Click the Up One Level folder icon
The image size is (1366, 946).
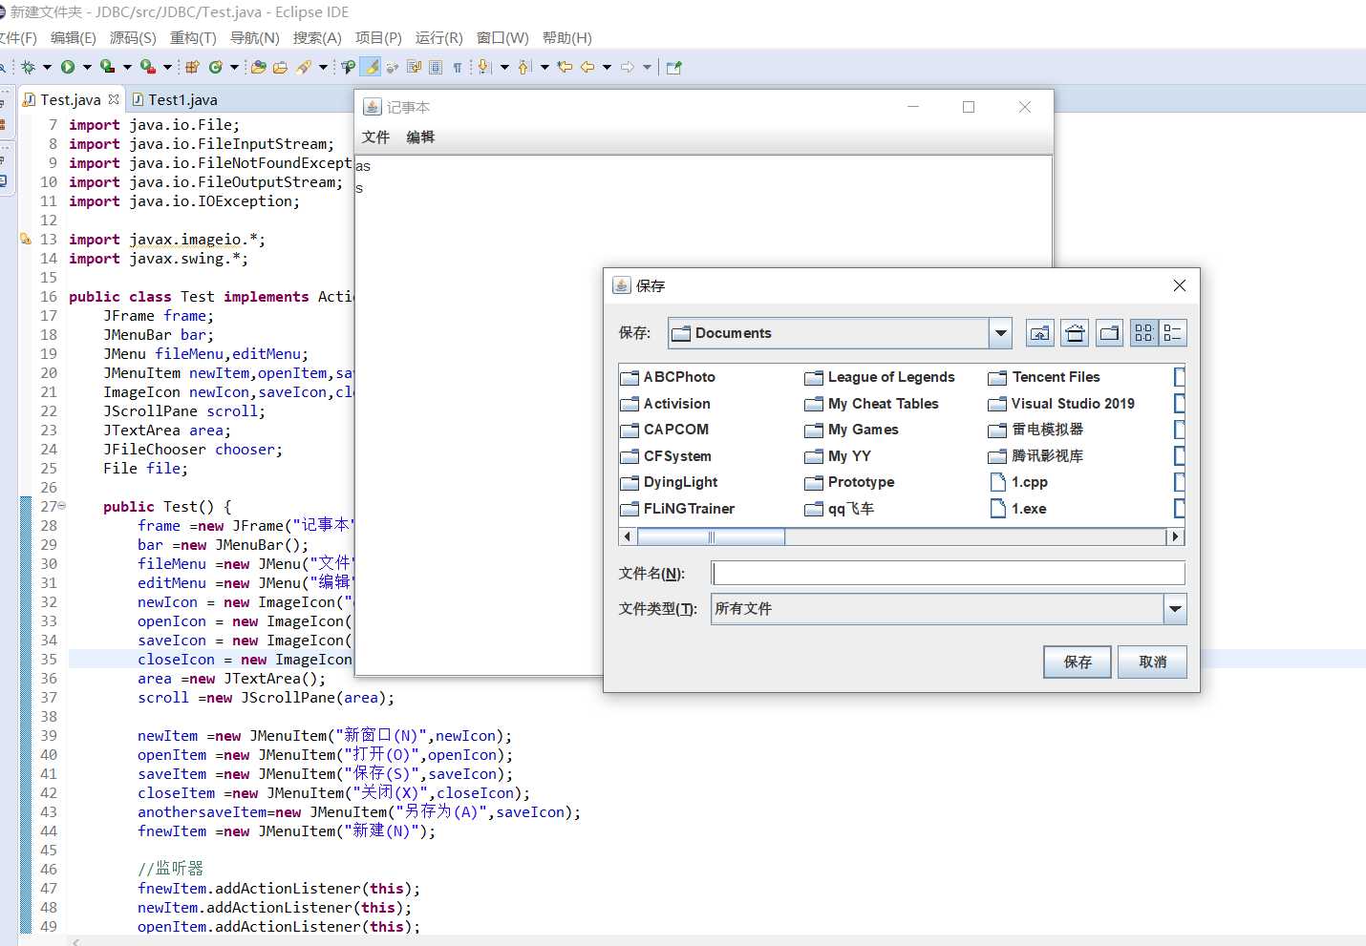click(x=1039, y=333)
